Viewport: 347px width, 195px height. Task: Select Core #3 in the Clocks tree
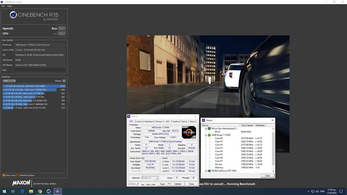tap(219, 148)
